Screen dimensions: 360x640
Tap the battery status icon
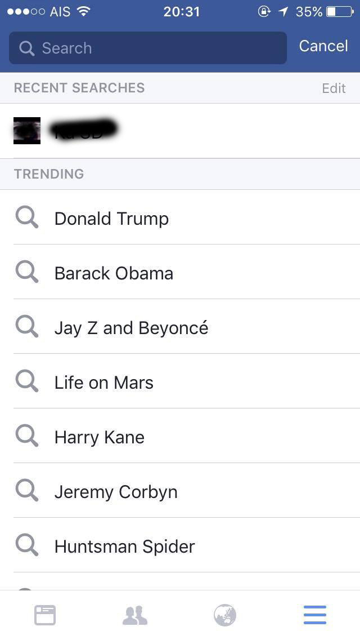(339, 11)
